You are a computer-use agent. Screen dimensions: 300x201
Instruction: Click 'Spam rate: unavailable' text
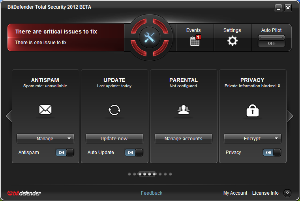(45, 86)
